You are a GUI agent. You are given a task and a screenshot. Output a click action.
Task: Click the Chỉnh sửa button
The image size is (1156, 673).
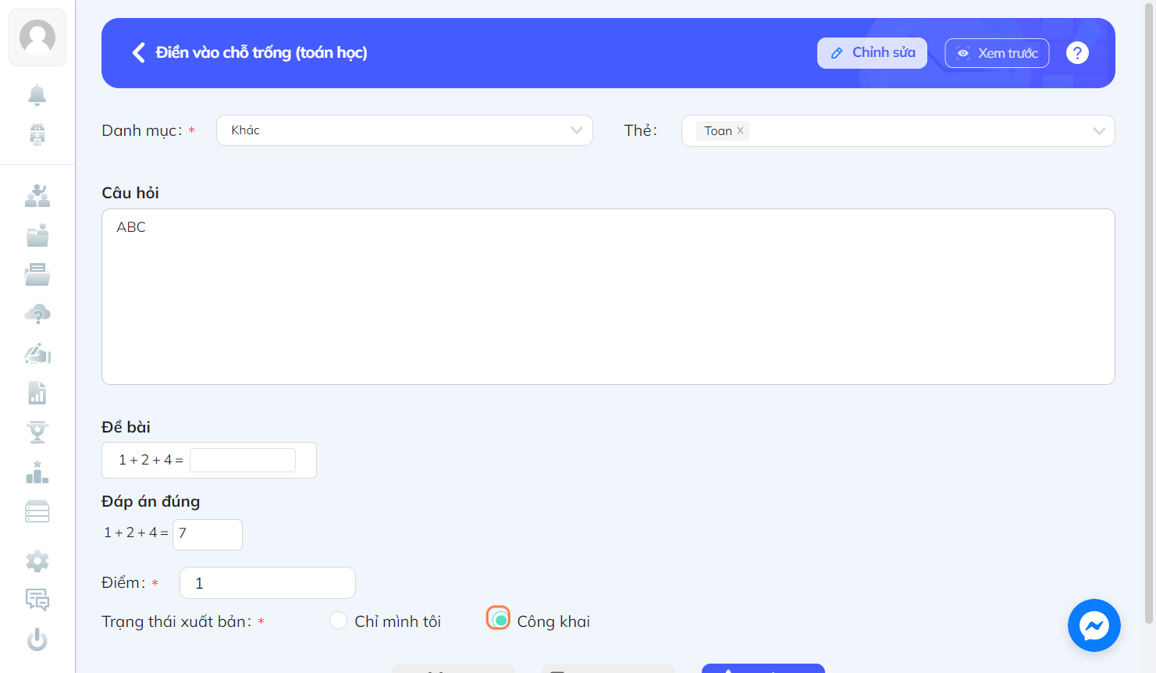[x=872, y=53]
